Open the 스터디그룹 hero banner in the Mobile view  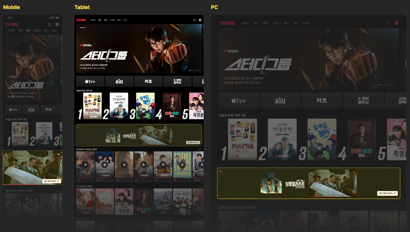32,68
